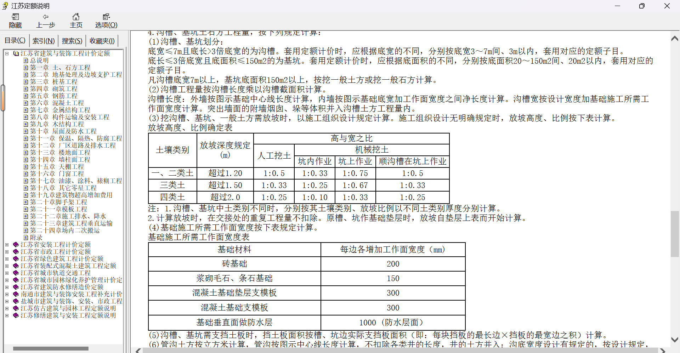Click the 上一步 (Back) arrow icon
Screen dimensions: 680x353
pos(46,17)
